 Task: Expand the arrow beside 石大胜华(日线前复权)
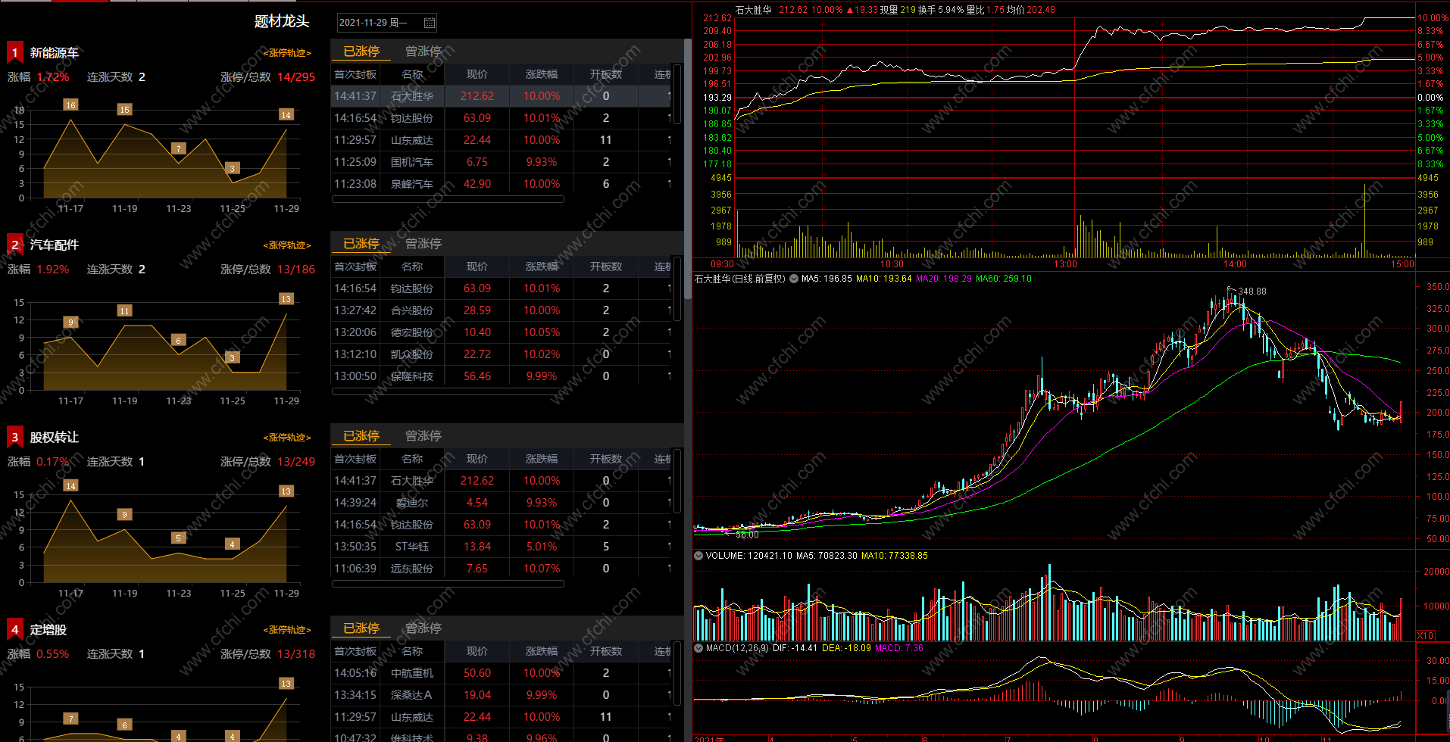[793, 279]
